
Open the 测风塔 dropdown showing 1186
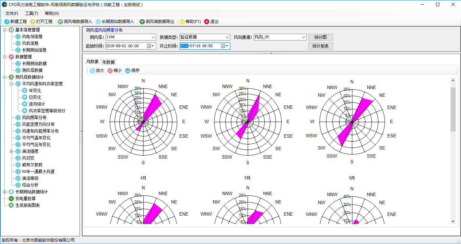[153, 37]
